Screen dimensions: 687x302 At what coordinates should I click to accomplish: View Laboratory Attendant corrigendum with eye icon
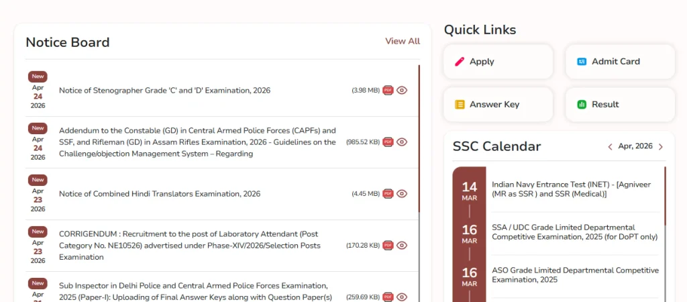coord(402,246)
